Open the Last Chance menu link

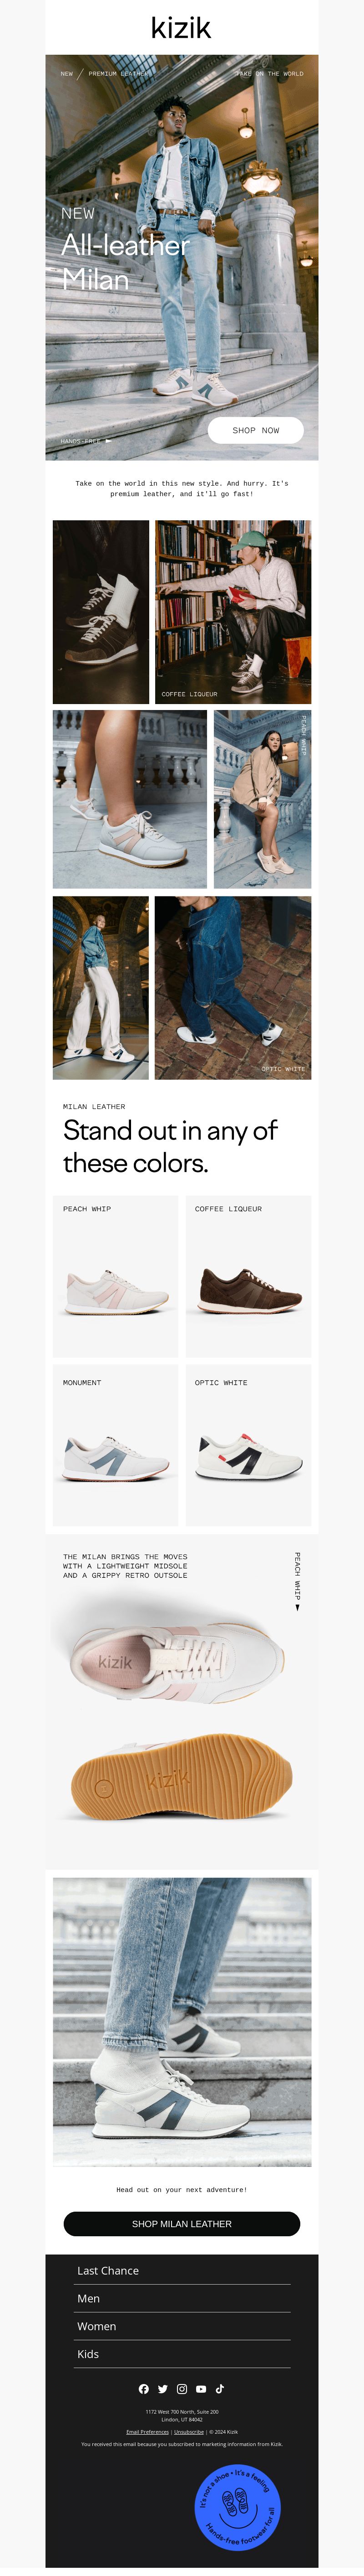point(182,2270)
